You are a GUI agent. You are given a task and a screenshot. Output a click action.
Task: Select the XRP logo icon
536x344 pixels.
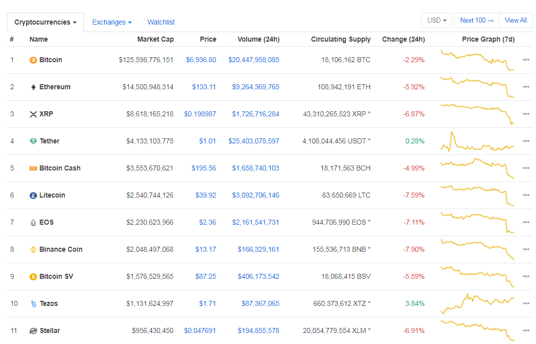point(33,114)
